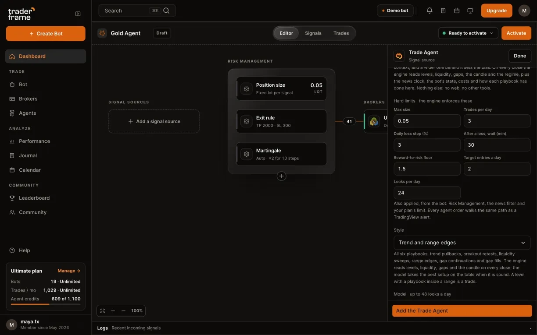Open Exit rule settings gear

coord(247,121)
